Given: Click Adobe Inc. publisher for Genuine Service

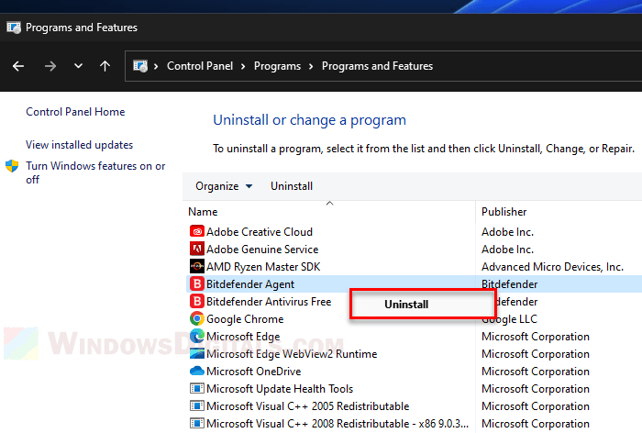Looking at the screenshot, I should coord(507,250).
